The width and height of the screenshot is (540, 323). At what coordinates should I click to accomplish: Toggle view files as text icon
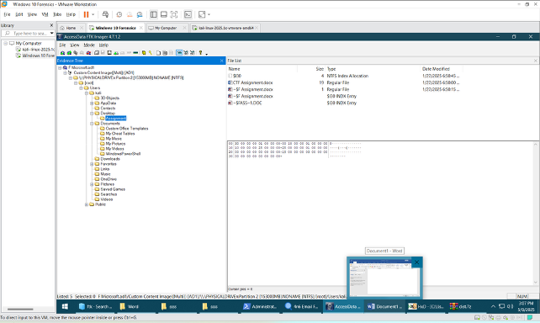pyautogui.click(x=186, y=53)
